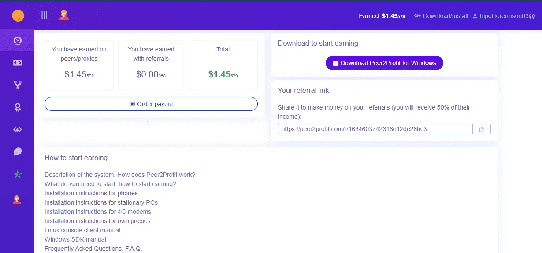Open the user profile sidebar icon
The width and height of the screenshot is (542, 253).
pos(17,200)
